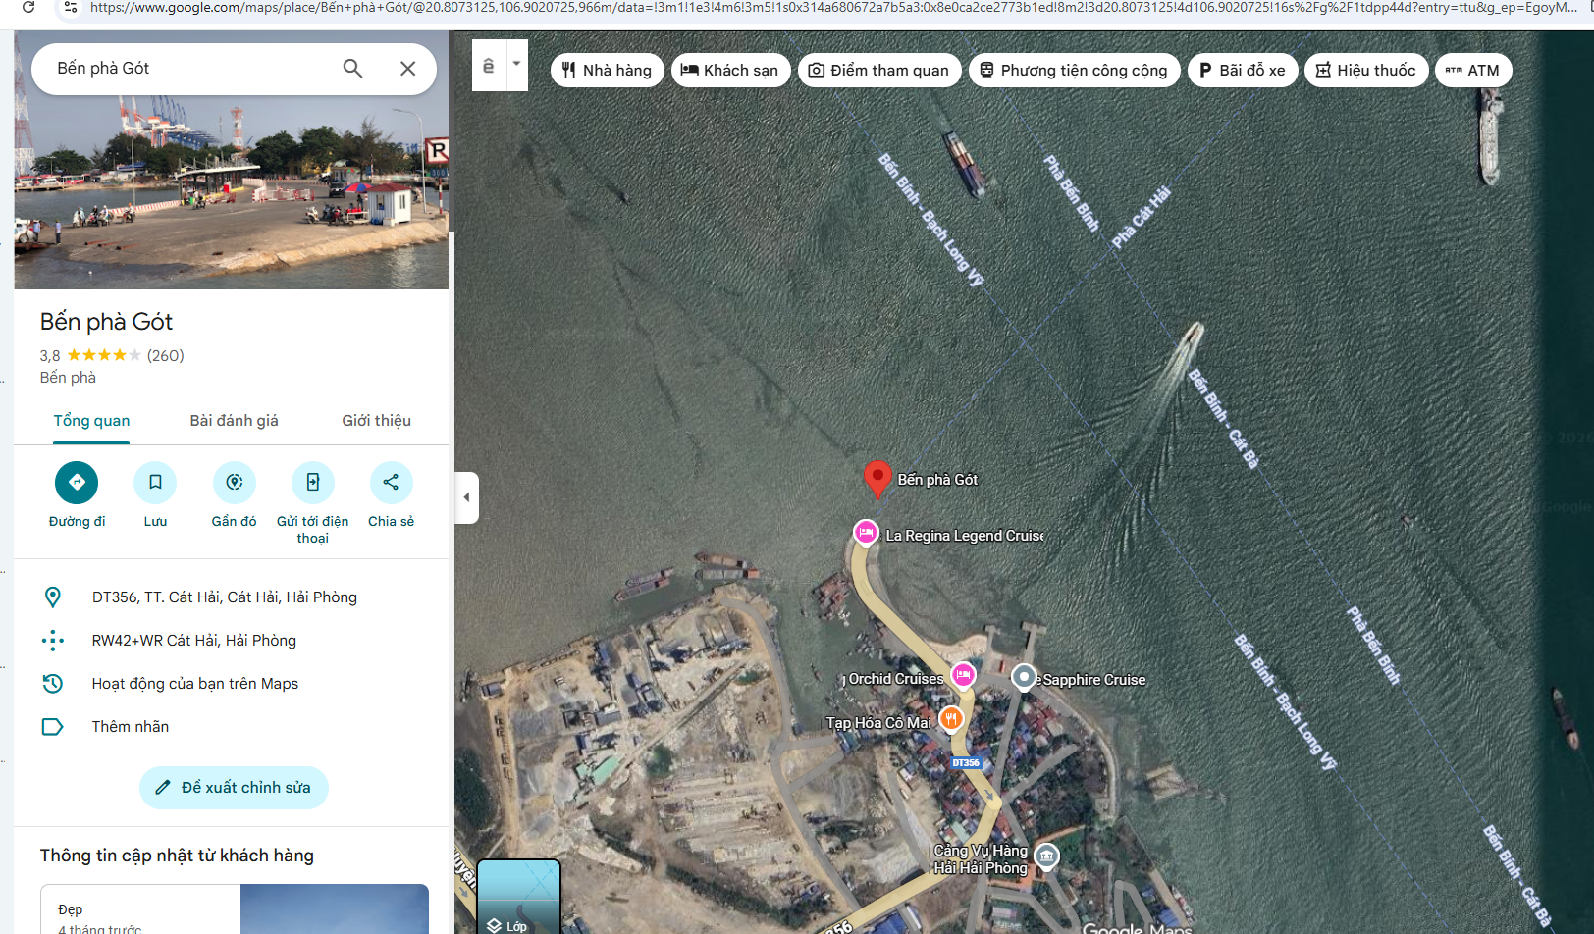Switch to Bài đánh giá tab
1594x934 pixels.
click(234, 421)
